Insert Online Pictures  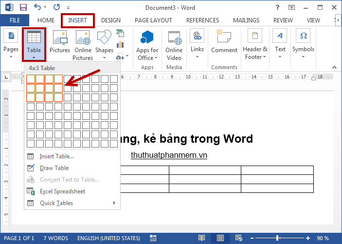click(x=83, y=45)
